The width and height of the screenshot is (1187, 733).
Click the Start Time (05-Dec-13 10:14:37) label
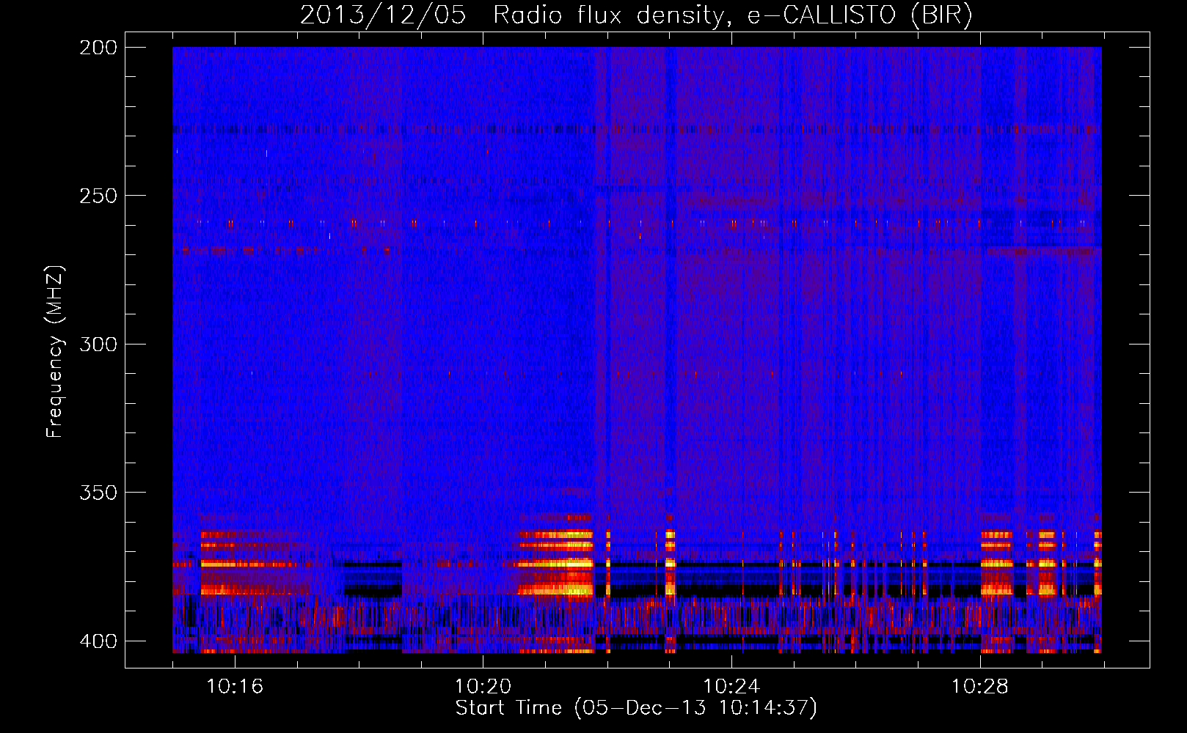[x=636, y=708]
